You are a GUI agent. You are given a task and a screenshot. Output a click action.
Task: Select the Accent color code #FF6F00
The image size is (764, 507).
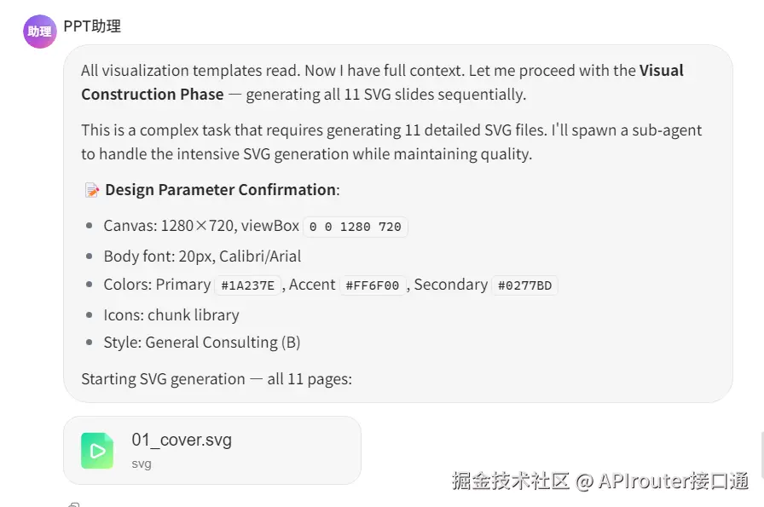373,285
